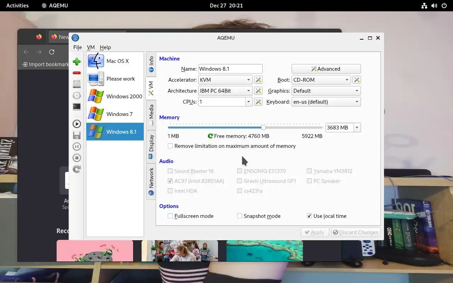Open the File menu

click(78, 47)
